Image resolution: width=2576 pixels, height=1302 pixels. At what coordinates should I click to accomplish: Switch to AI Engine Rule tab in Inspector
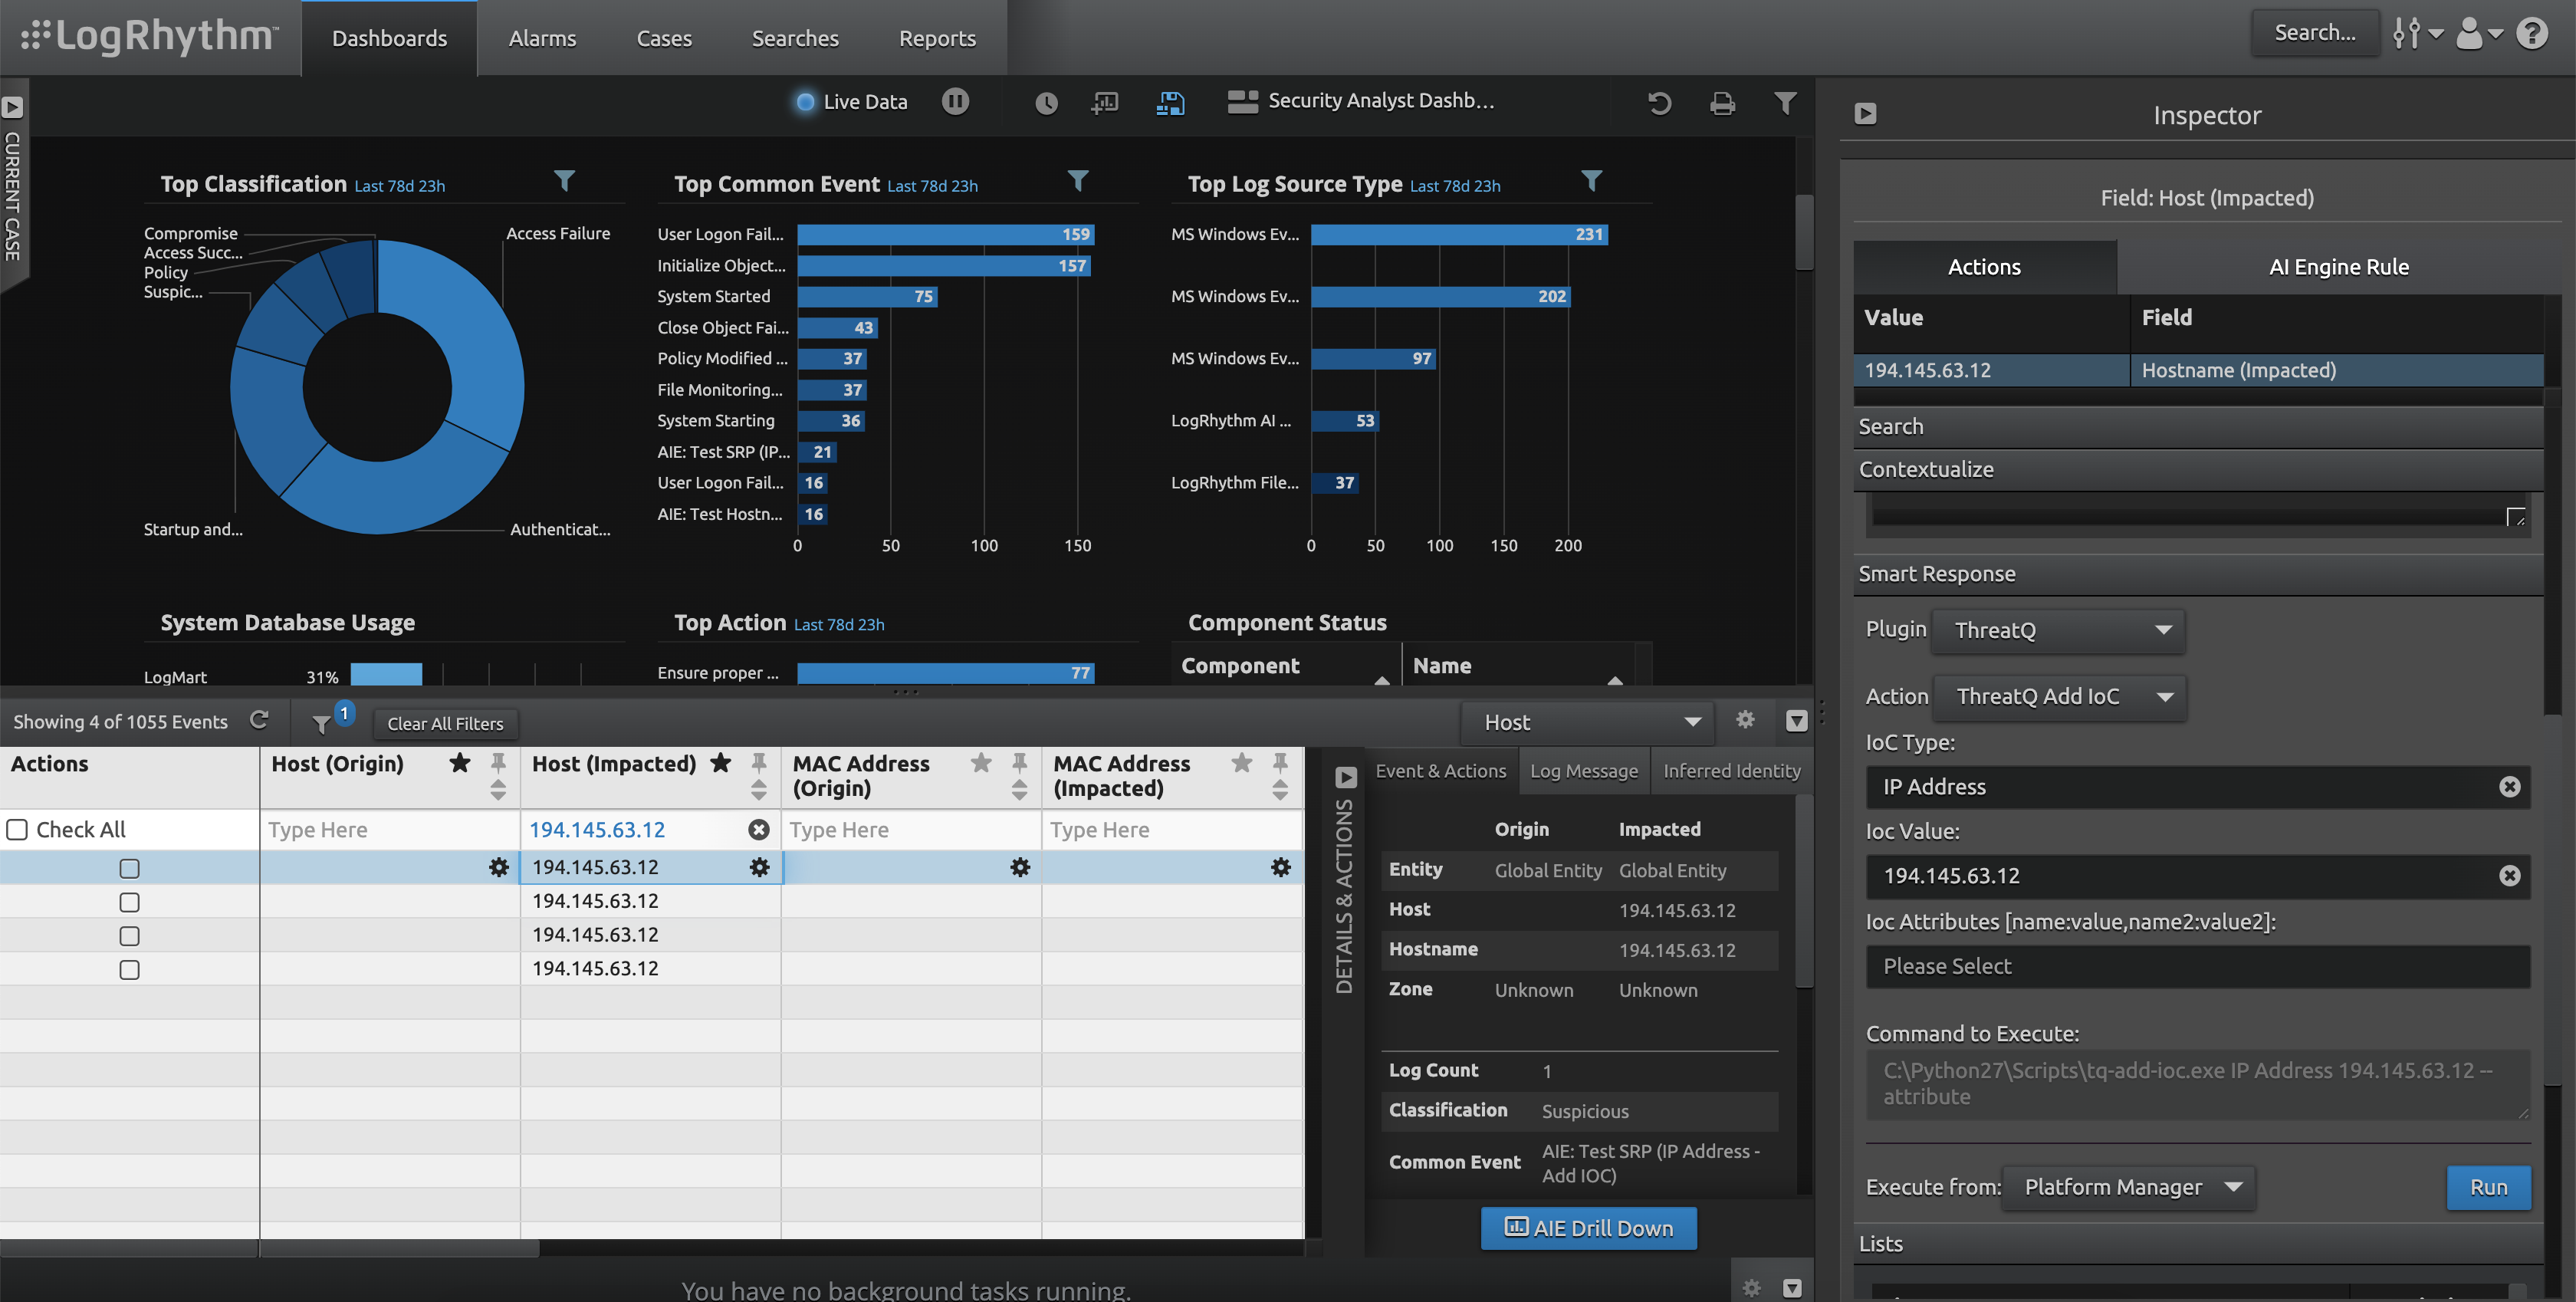point(2338,267)
